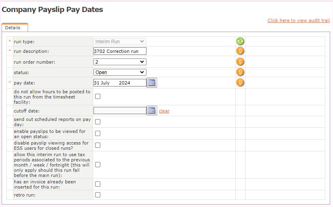Click the green refresh icon beside run type
333x207 pixels.
point(240,41)
